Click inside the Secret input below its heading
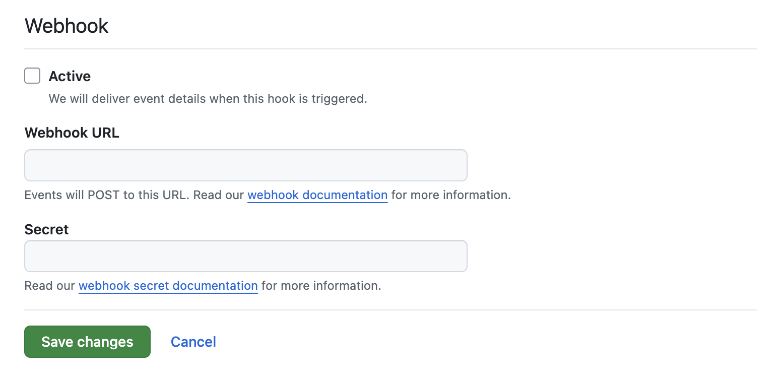Image resolution: width=782 pixels, height=381 pixels. pyautogui.click(x=245, y=256)
